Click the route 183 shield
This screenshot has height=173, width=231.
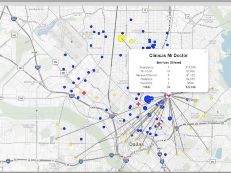(21, 68)
